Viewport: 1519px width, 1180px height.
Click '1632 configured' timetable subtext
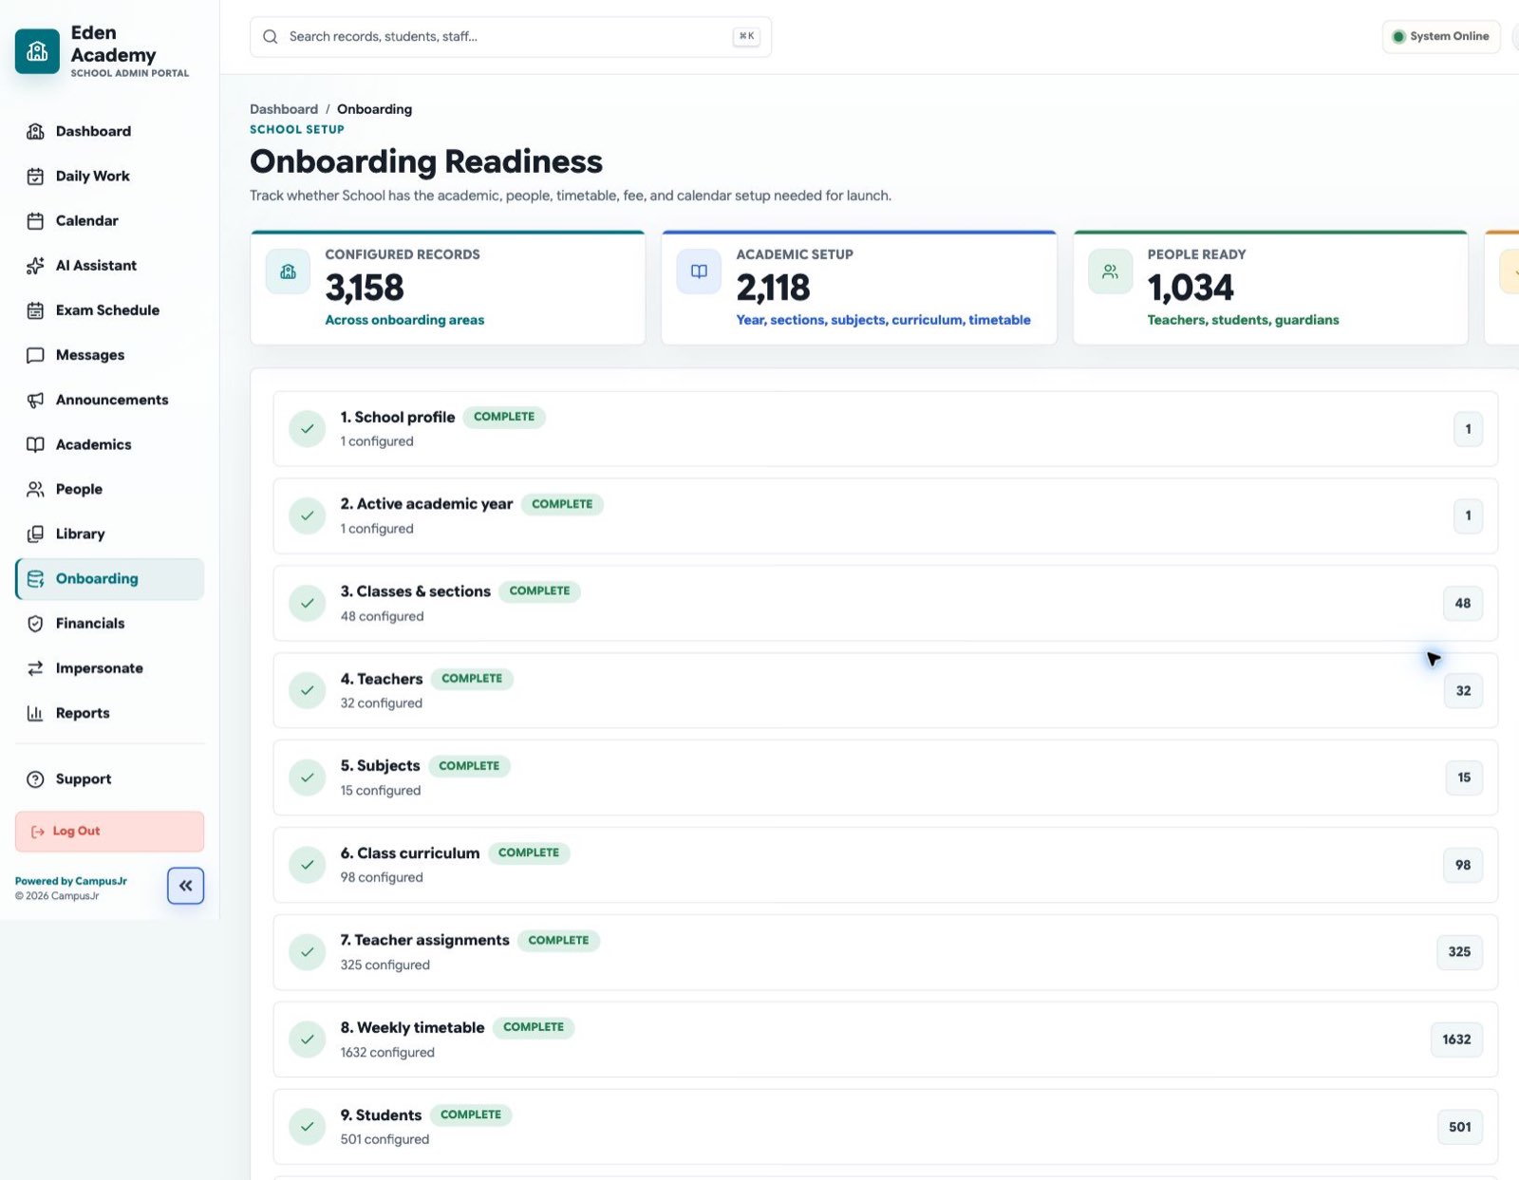(x=387, y=1053)
